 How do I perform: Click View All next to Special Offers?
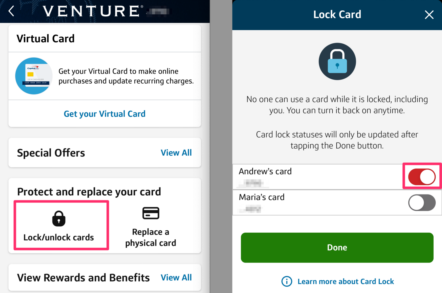(x=176, y=153)
